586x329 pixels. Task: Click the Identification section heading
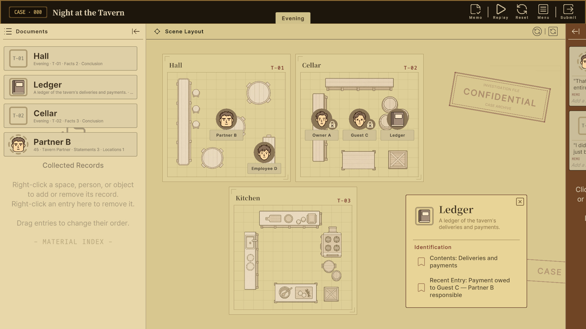tap(433, 247)
